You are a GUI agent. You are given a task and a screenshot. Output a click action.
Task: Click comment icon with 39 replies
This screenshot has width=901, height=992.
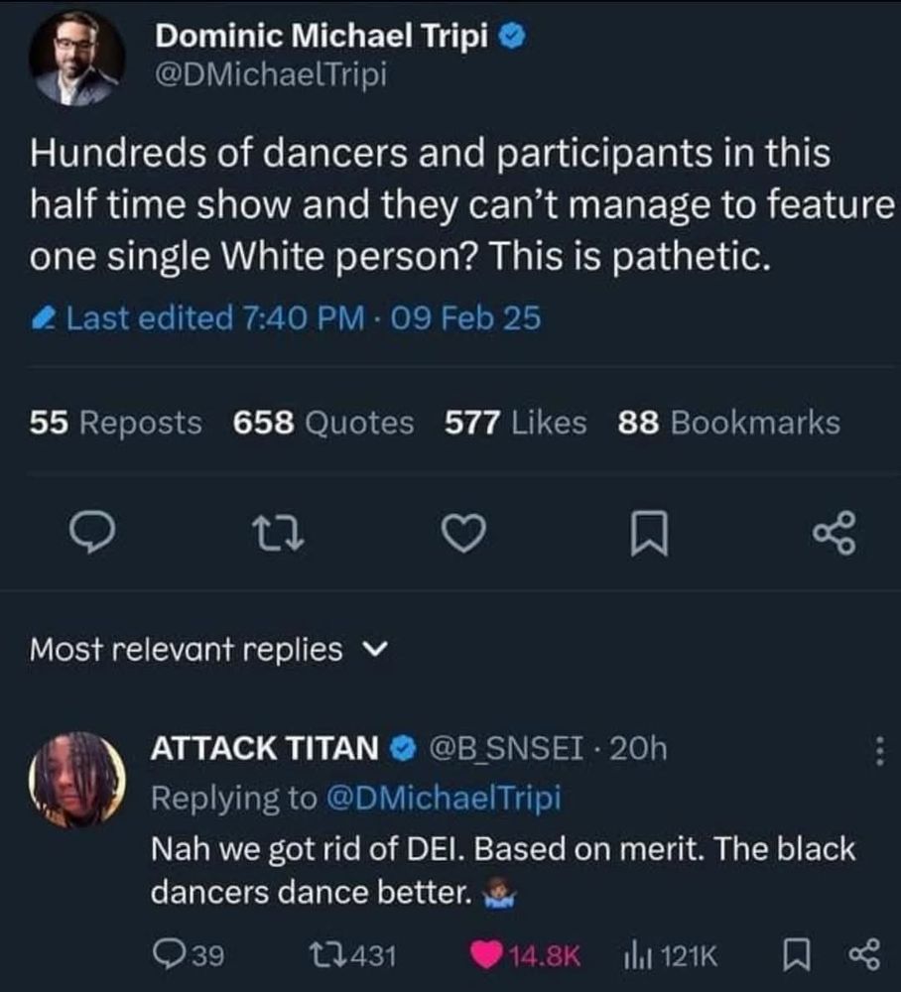[189, 955]
